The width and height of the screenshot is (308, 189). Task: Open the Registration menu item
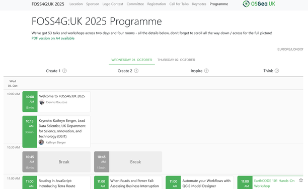[157, 4]
